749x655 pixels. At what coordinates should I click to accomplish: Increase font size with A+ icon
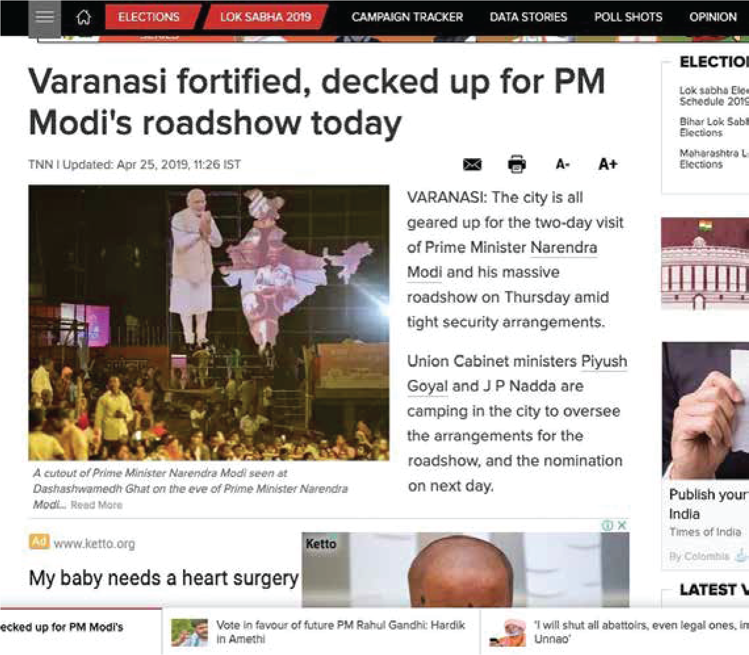pos(608,164)
